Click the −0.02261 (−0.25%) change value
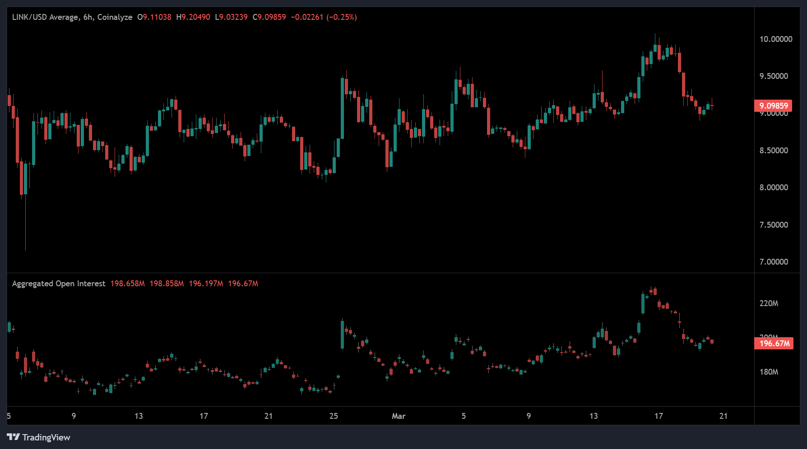Screen dimensions: 807x449 click(x=324, y=17)
